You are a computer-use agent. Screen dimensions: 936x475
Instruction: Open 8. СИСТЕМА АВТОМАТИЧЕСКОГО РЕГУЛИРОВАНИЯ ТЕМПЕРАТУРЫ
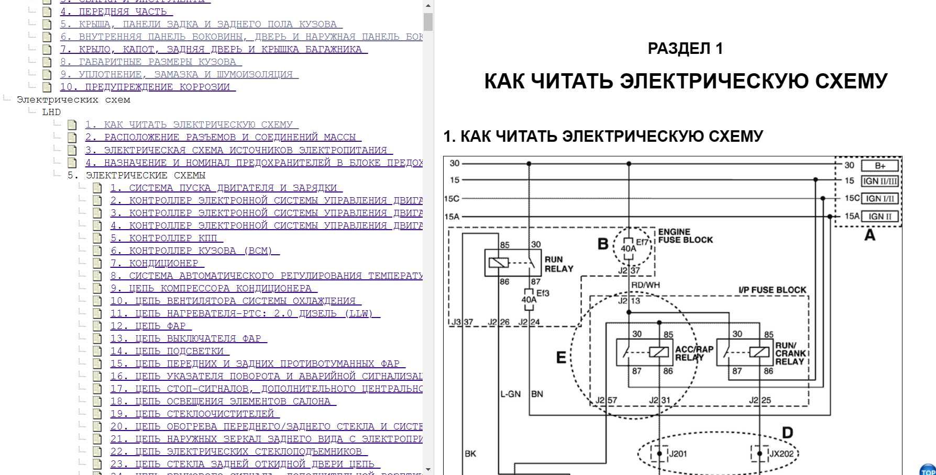coord(266,276)
